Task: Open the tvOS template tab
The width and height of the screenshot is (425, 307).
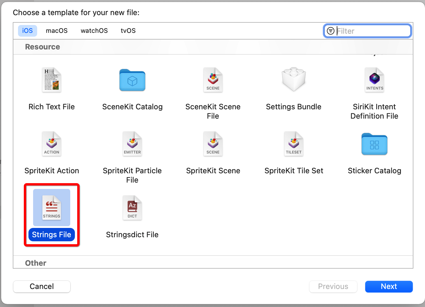Action: [x=128, y=31]
